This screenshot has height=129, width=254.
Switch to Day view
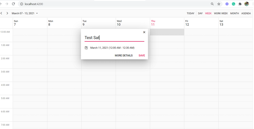tap(200, 13)
